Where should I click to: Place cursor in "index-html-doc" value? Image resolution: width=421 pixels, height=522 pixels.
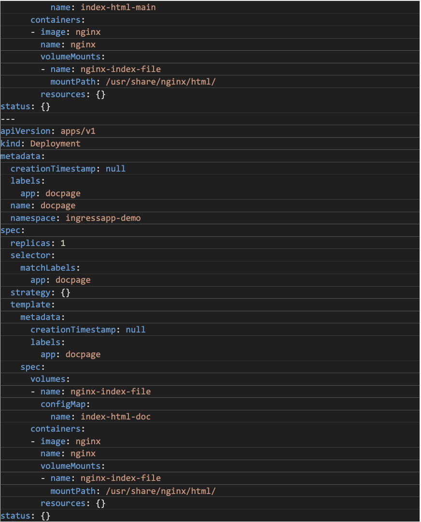(x=115, y=416)
